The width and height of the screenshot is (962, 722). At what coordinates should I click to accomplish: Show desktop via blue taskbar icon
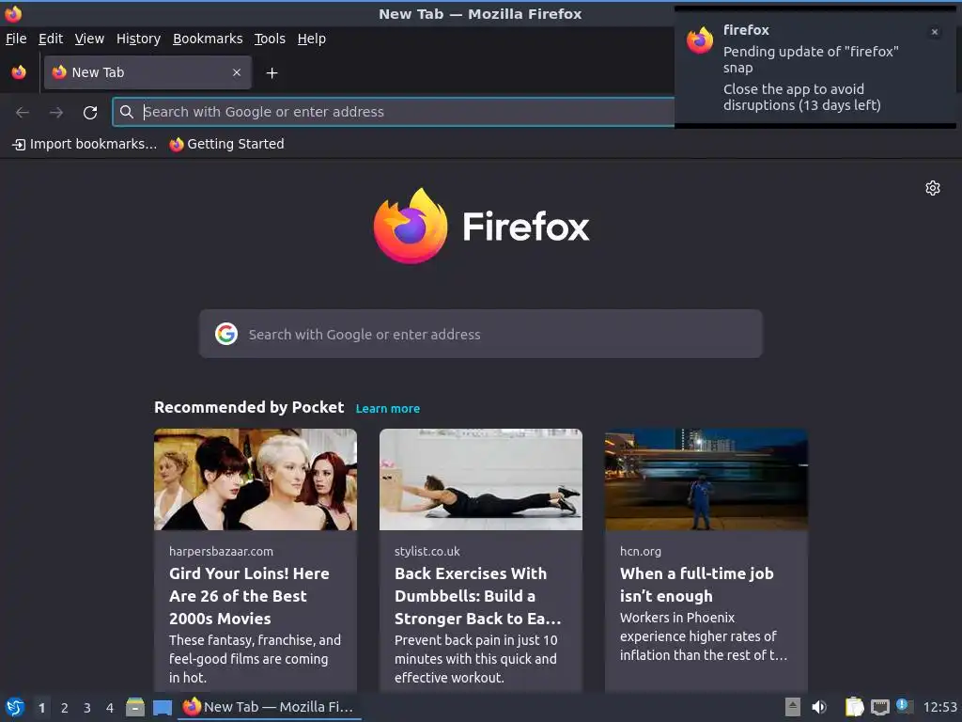coord(162,707)
